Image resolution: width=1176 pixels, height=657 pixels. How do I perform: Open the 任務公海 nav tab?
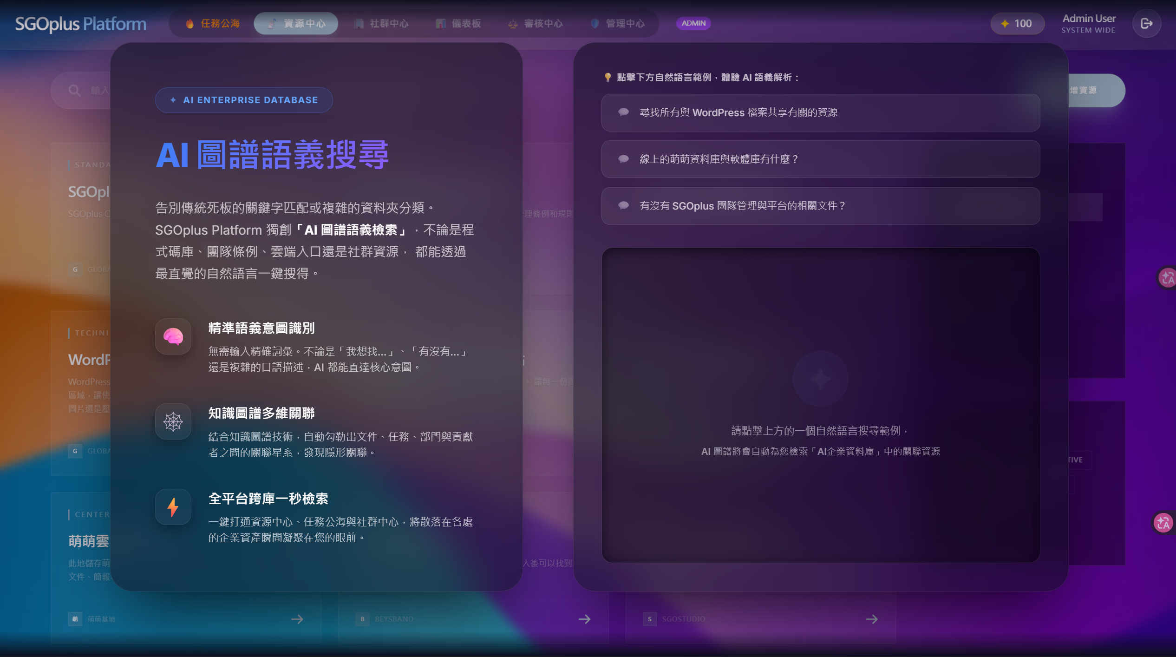click(x=212, y=23)
